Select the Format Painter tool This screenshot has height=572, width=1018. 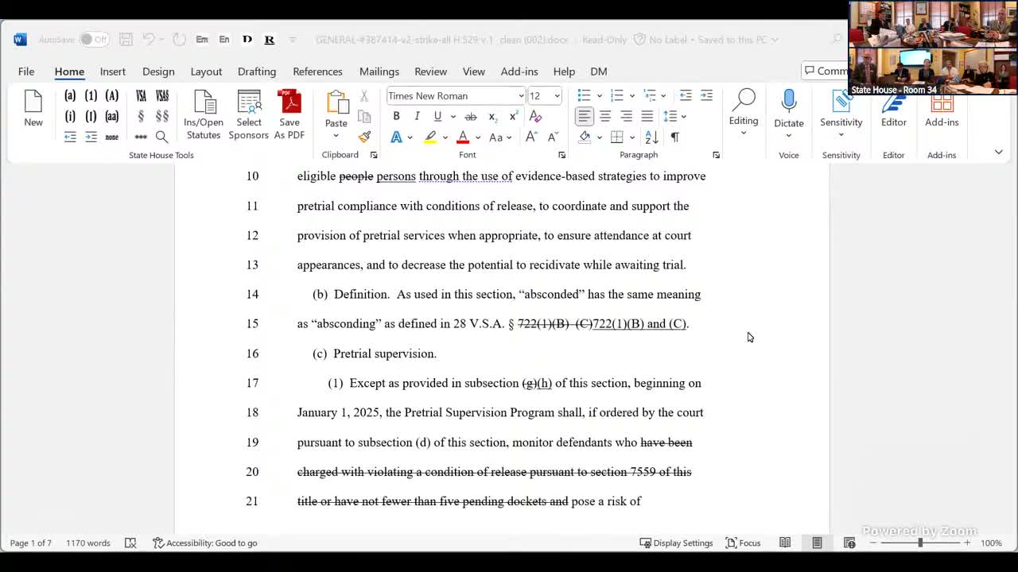(x=364, y=137)
